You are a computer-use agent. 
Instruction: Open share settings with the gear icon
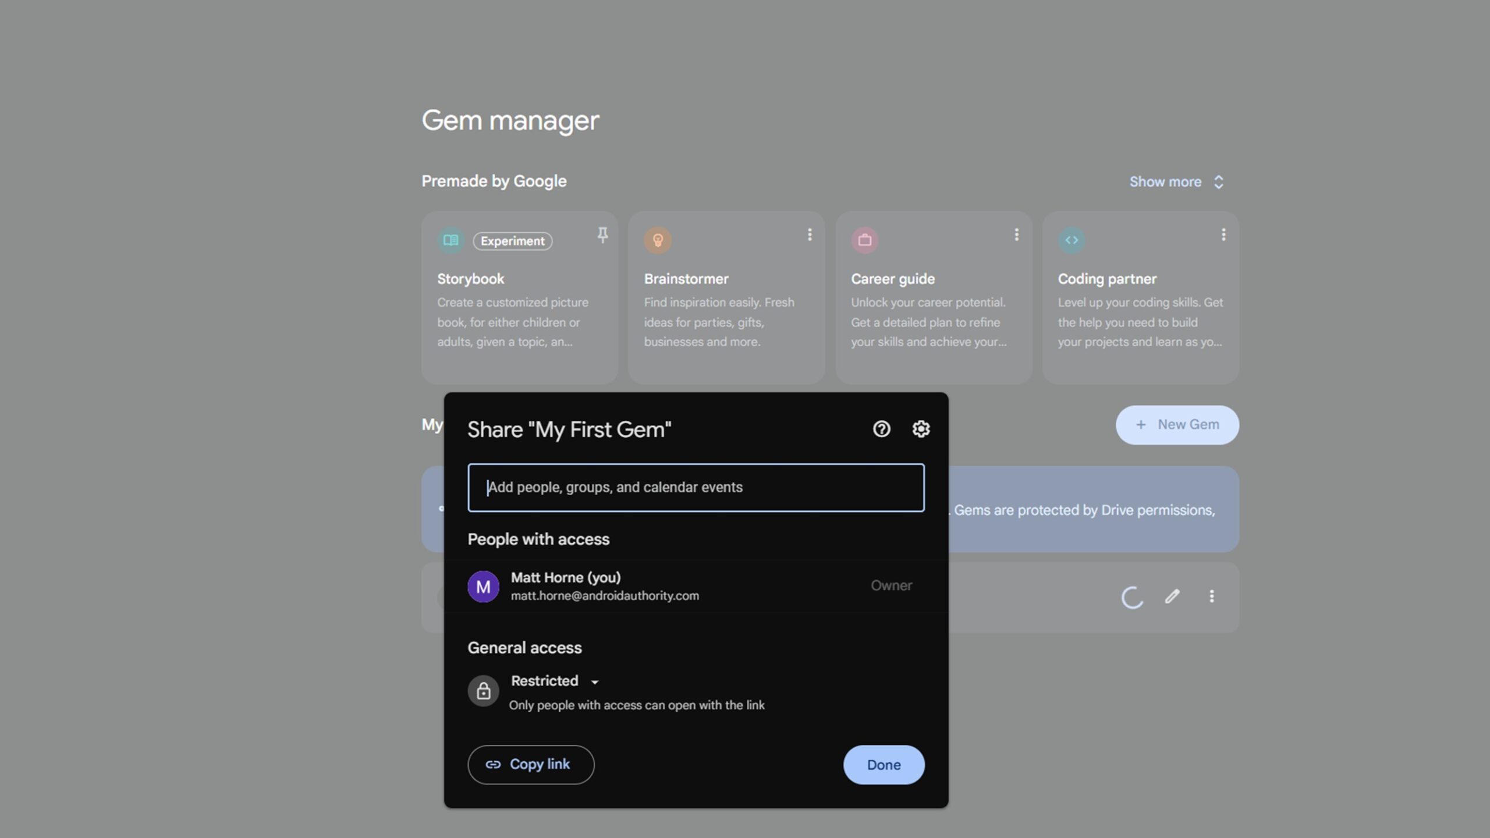pyautogui.click(x=920, y=429)
